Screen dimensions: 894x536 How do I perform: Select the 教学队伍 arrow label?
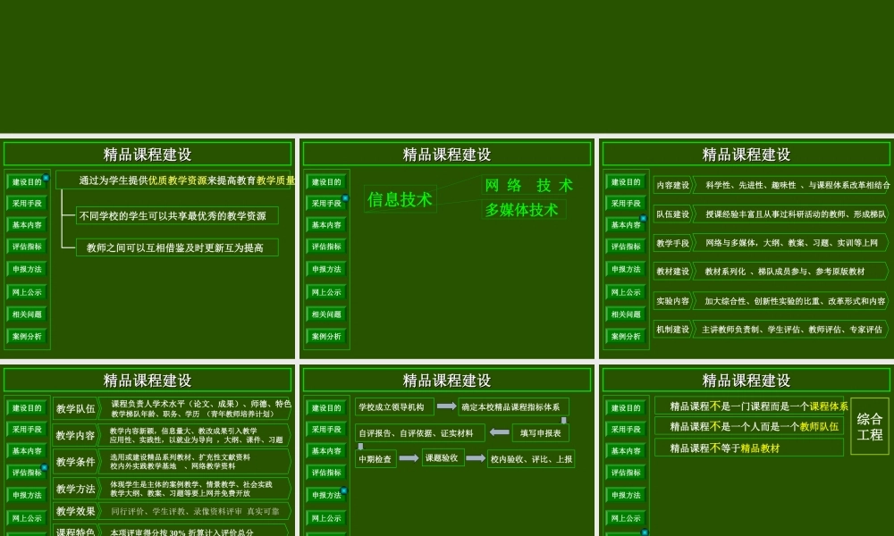coord(76,410)
